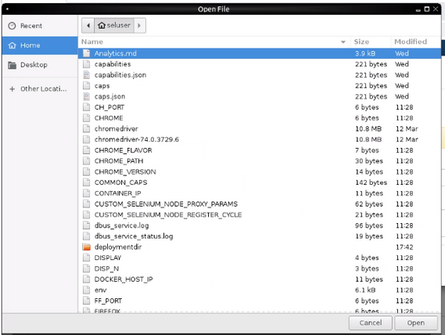Click the env file icon

pos(87,290)
